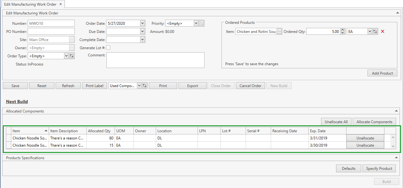403x188 pixels.
Task: Open the Site lookup ellipsis button
Action: coord(72,40)
